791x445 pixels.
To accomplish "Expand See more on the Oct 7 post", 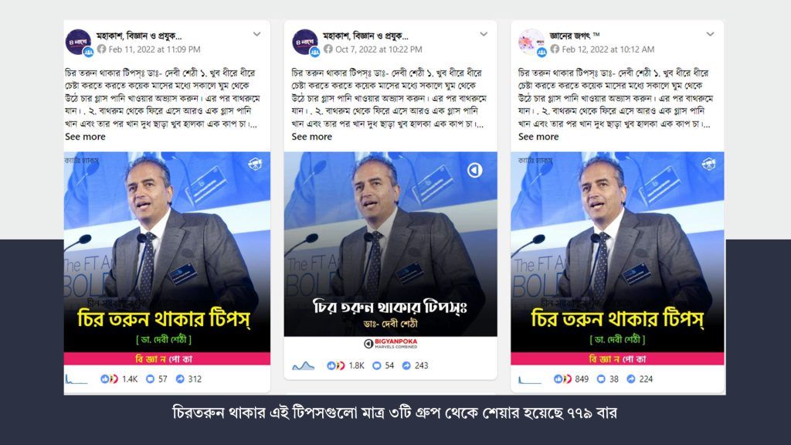I will click(x=312, y=137).
